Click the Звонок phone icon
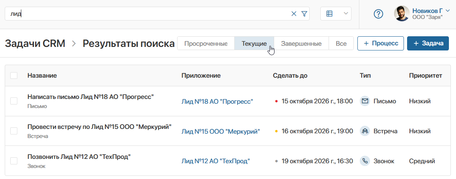Screen dimensions: 456x179 (365, 161)
